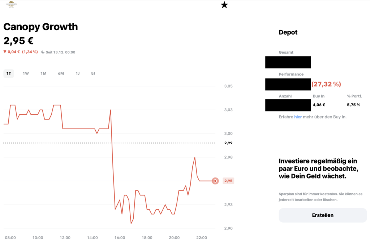Show the 5J chart period

[x=93, y=74]
